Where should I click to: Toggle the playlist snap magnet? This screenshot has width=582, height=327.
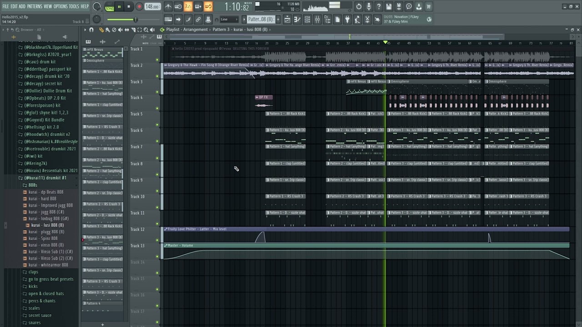(91, 30)
